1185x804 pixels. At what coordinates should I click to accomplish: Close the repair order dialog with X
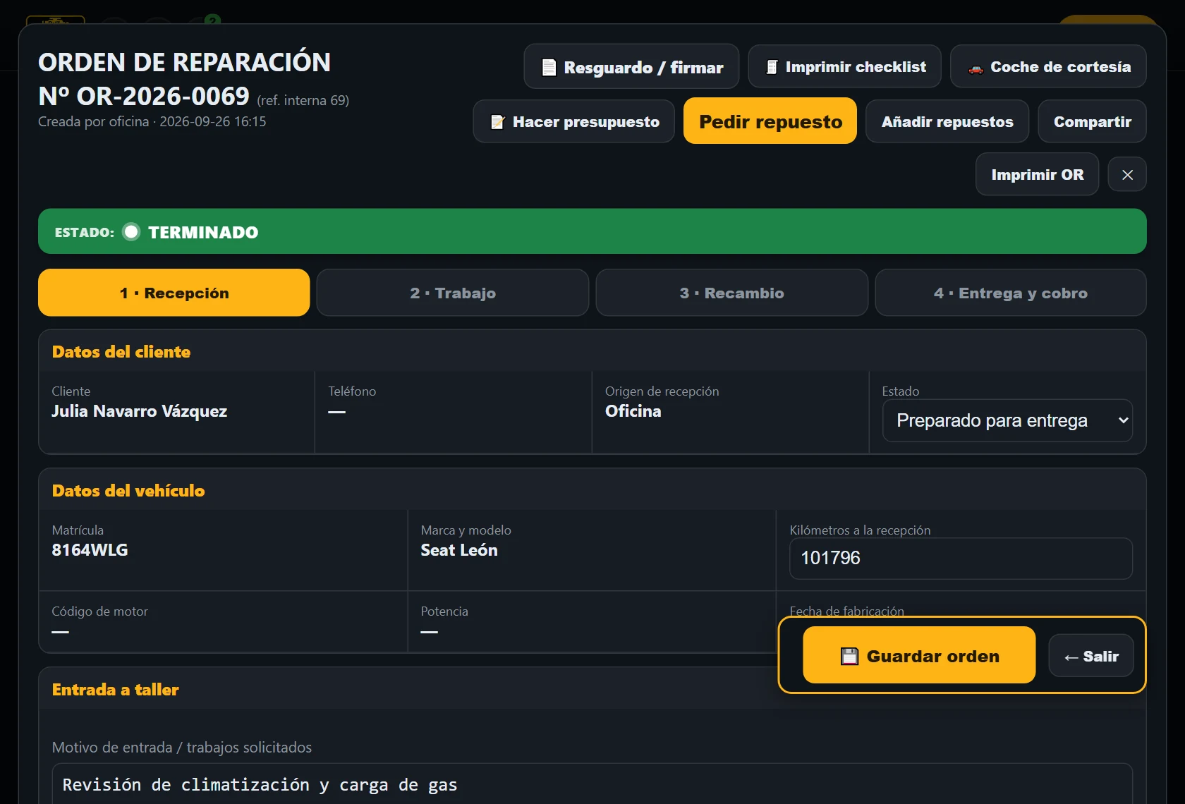(1127, 175)
